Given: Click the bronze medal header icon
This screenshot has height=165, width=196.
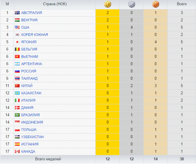Looking at the screenshot, I should [x=156, y=4].
